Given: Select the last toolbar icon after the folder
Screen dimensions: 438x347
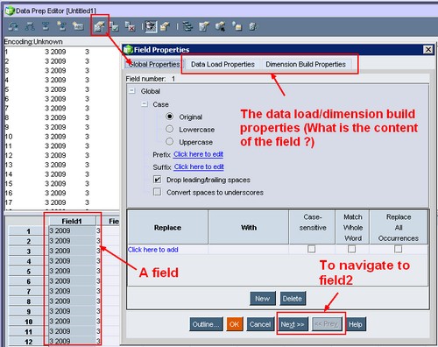Looking at the screenshot, I should tap(253, 27).
